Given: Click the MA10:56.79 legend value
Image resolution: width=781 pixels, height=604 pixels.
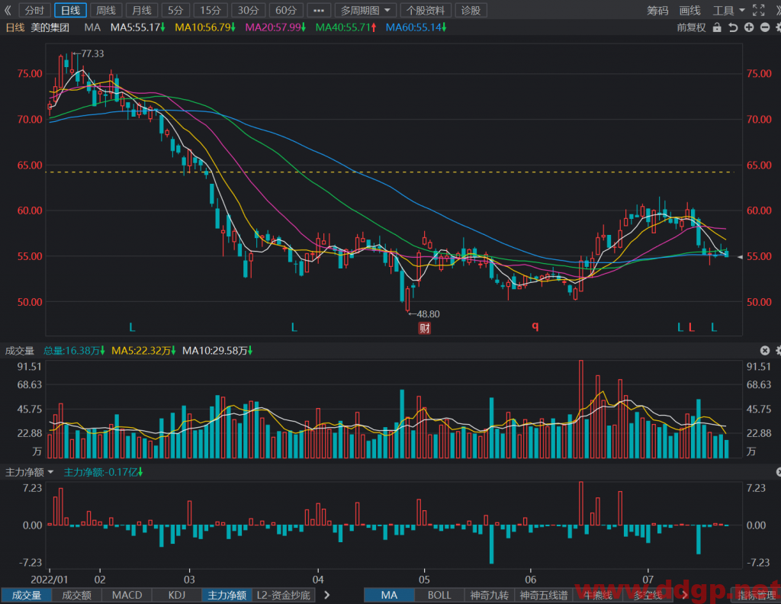Looking at the screenshot, I should coord(204,27).
